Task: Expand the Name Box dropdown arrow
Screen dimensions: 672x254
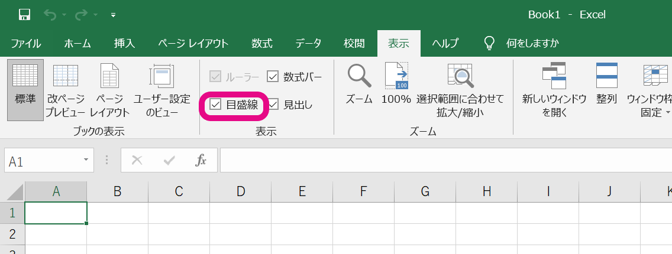Action: [x=86, y=160]
